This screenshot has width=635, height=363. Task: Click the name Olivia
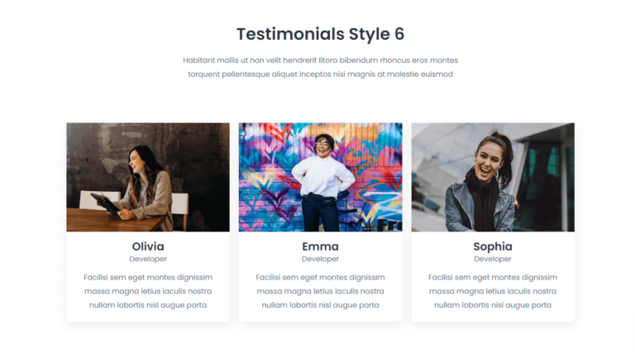(x=148, y=246)
